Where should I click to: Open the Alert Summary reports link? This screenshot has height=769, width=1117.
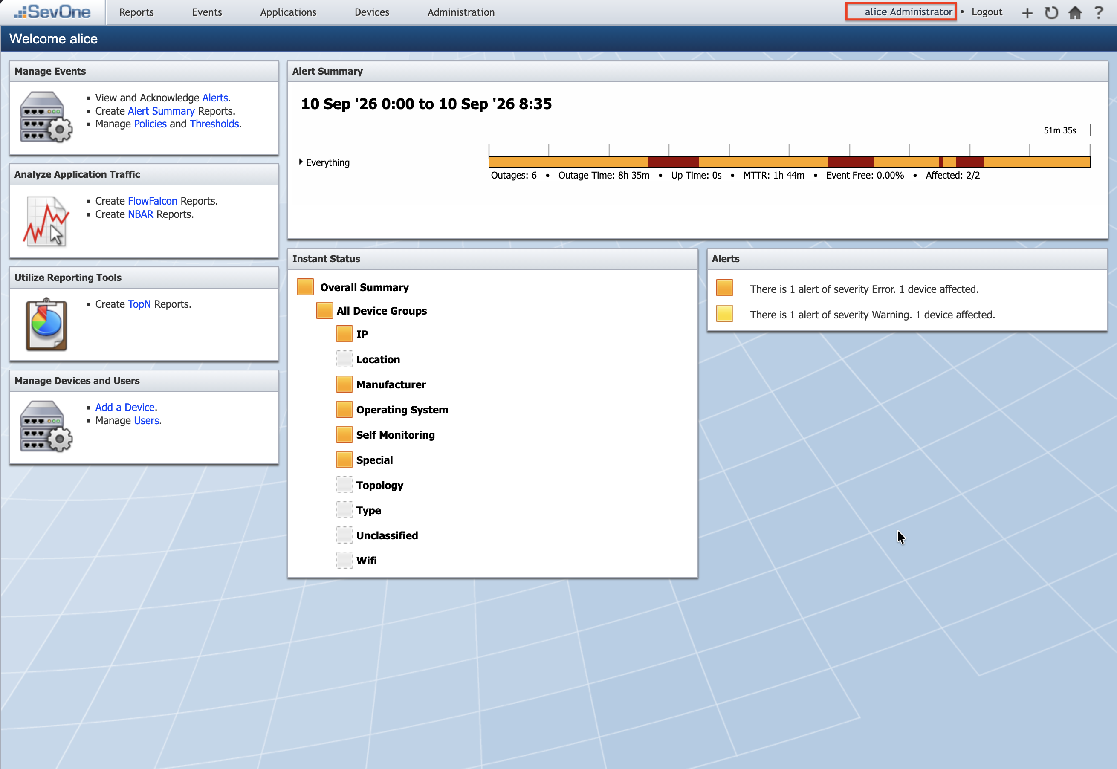point(161,111)
